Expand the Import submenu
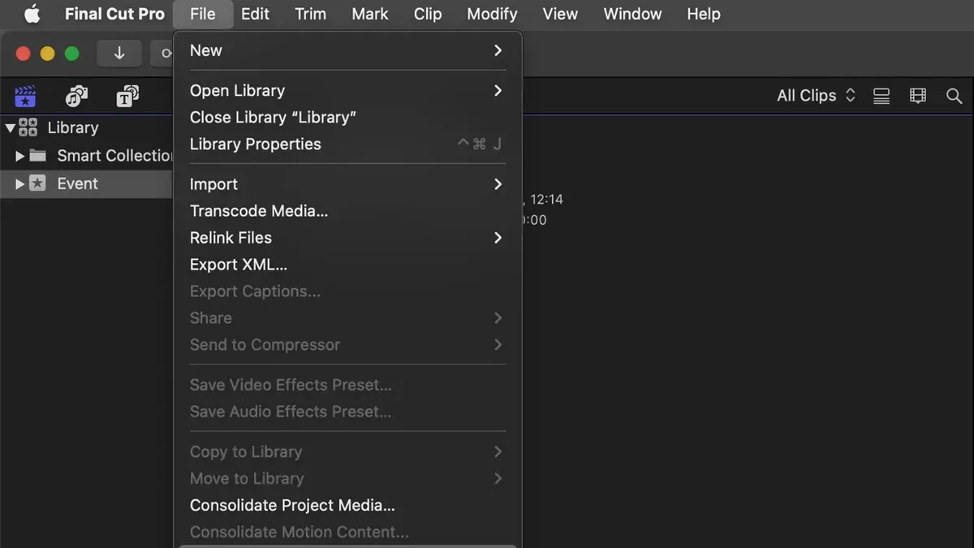 [x=347, y=184]
